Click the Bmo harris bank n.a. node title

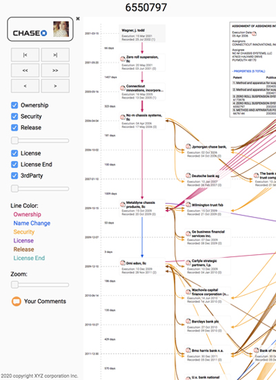[208, 351]
